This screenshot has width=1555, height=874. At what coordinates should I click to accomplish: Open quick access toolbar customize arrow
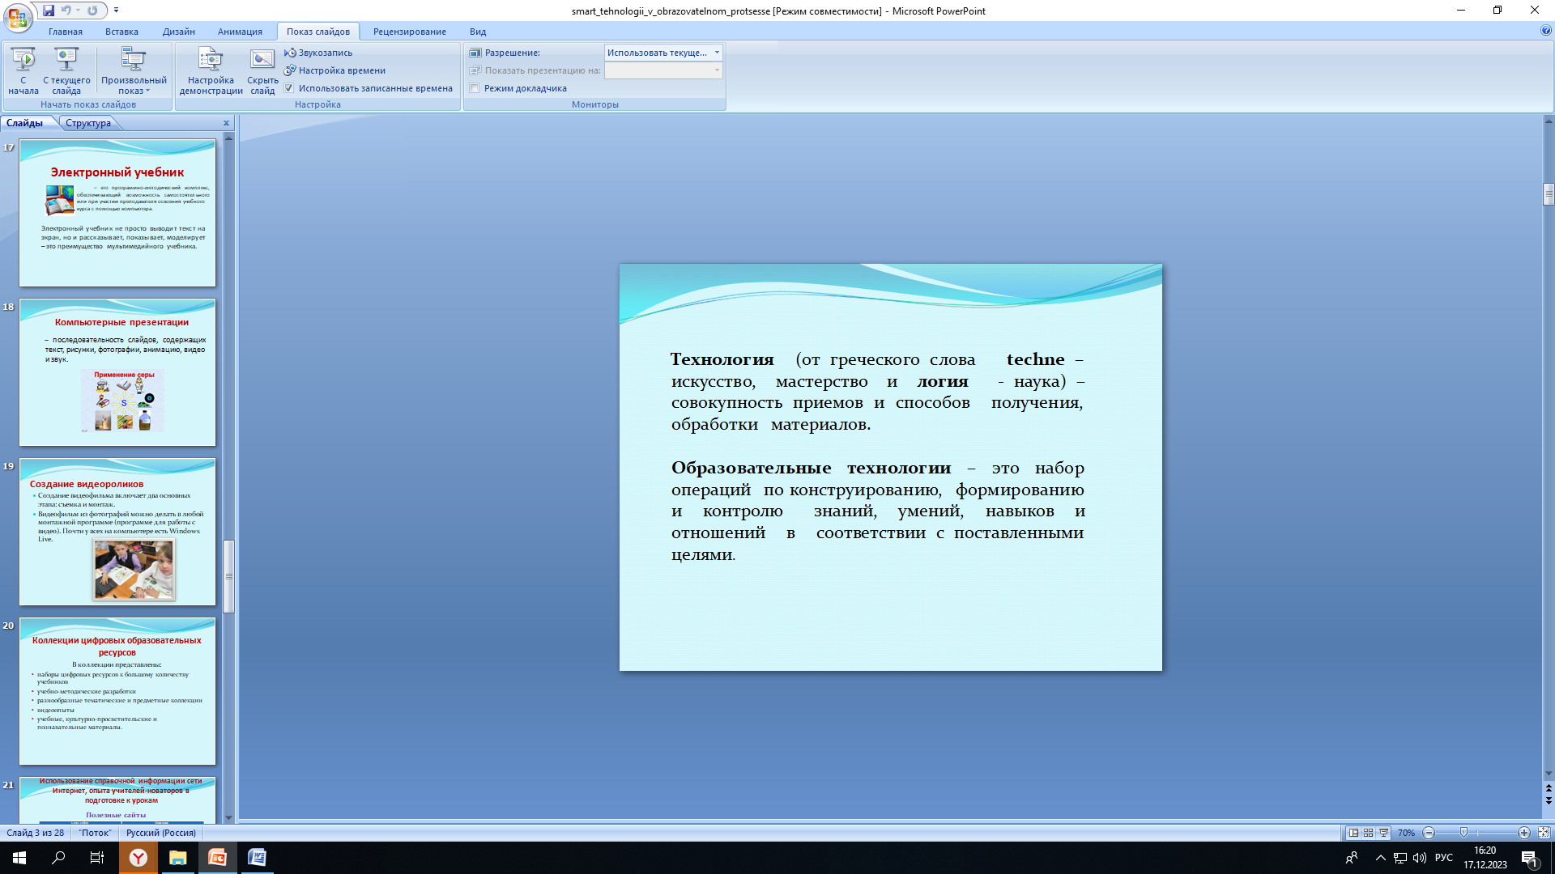coord(117,11)
